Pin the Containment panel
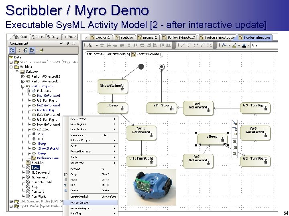This screenshot has width=289, height=216. coord(68,44)
